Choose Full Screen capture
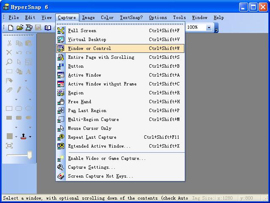 120,30
